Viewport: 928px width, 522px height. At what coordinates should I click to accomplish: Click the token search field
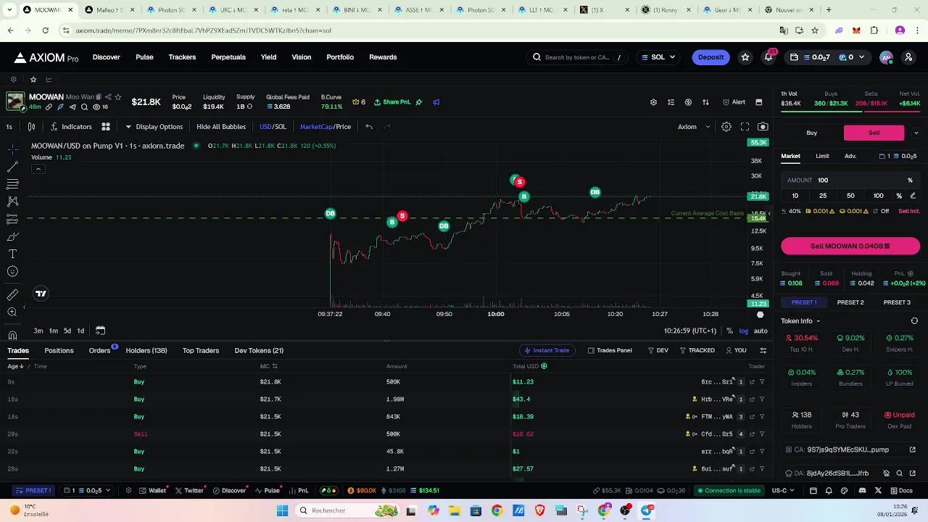[x=579, y=57]
